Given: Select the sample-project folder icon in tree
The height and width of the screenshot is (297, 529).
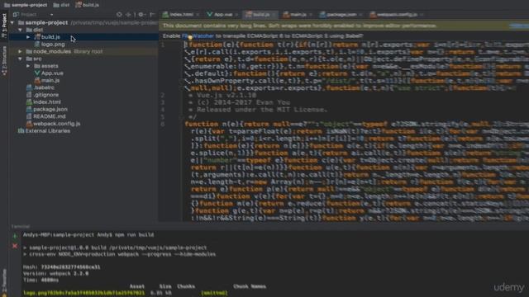Looking at the screenshot, I should (x=21, y=22).
